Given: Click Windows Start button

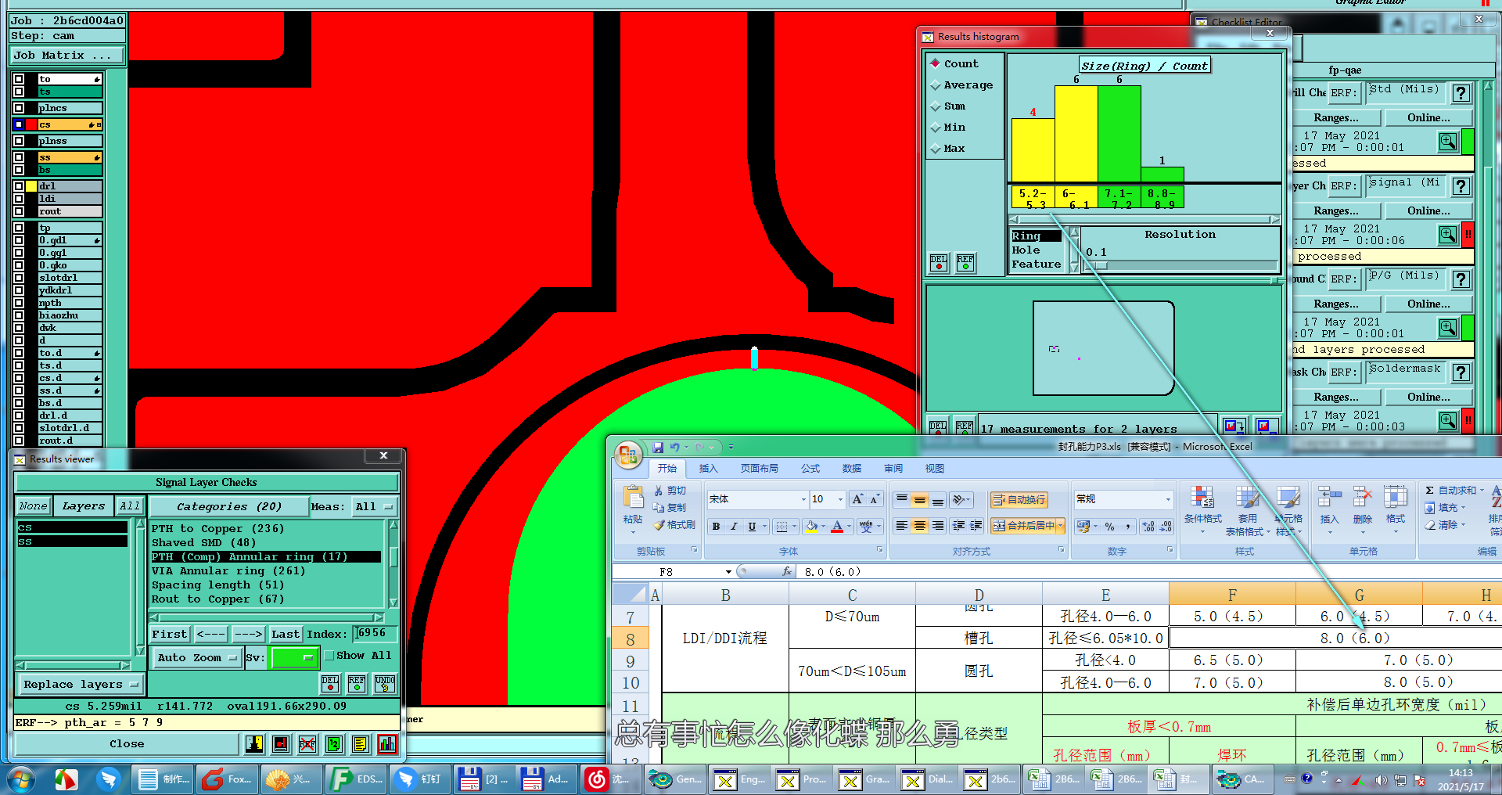Looking at the screenshot, I should [20, 779].
